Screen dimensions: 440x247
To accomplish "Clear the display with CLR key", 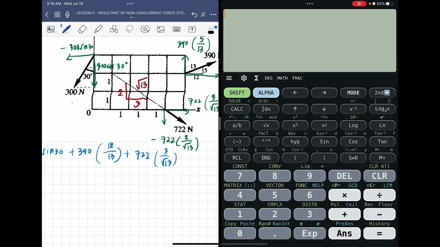I will click(379, 176).
